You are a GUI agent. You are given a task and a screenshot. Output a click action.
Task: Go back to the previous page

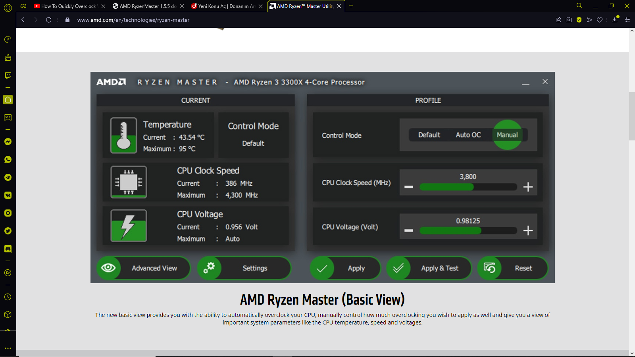[23, 20]
